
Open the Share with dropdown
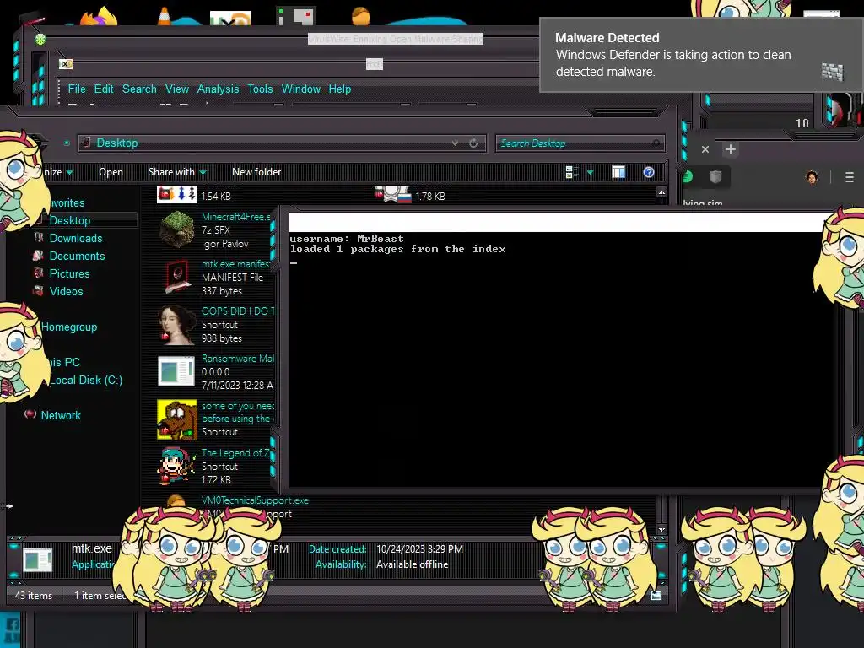177,172
